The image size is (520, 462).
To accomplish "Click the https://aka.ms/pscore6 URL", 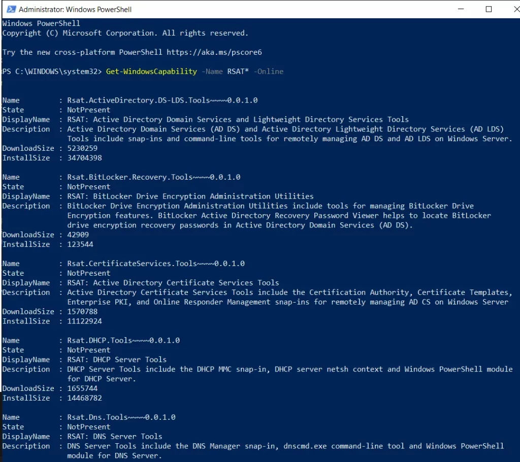I will pyautogui.click(x=214, y=52).
